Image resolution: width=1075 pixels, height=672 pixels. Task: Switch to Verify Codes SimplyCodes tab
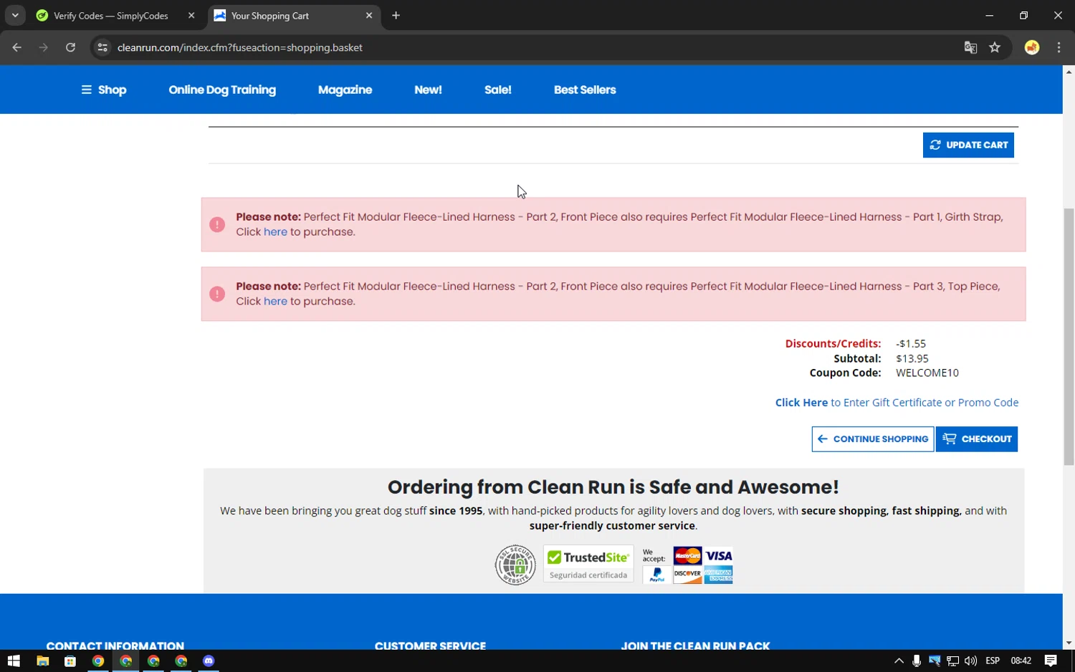point(111,16)
